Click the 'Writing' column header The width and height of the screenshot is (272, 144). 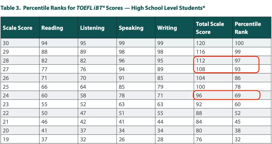click(167, 28)
